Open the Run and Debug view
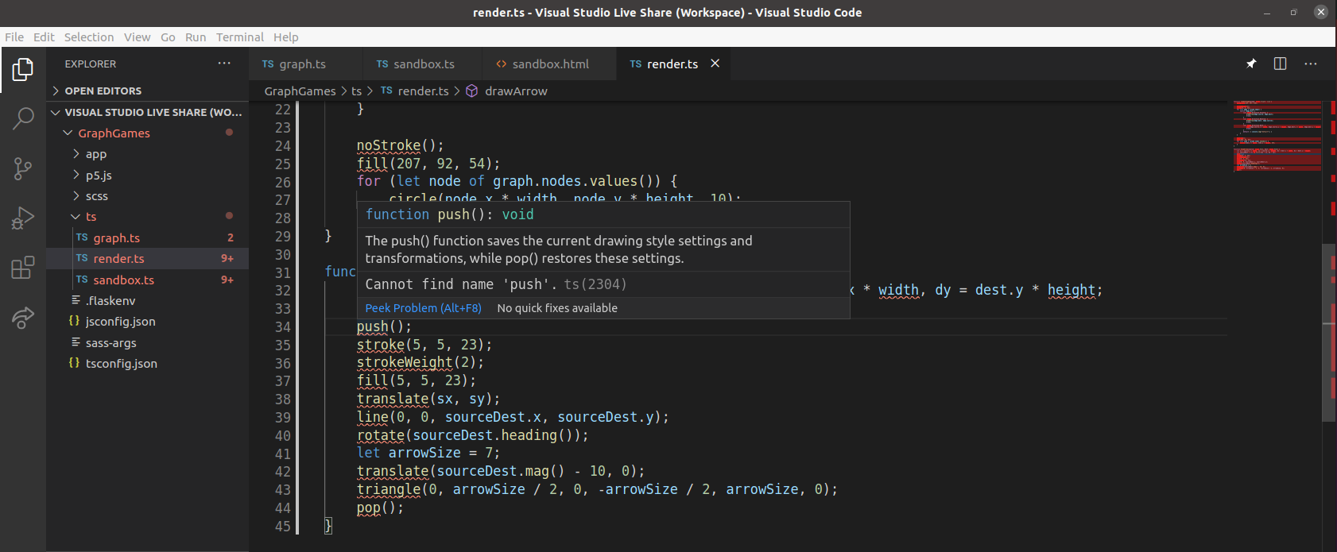Image resolution: width=1337 pixels, height=552 pixels. 23,218
